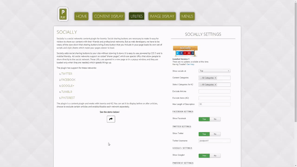Set Show Google+ to No
The image size is (297, 167).
[215, 156]
